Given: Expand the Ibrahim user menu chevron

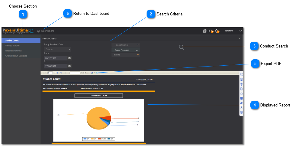Looking at the screenshot, I should tap(240, 31).
